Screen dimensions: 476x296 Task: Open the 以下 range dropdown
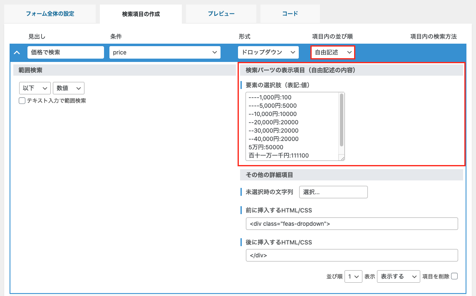coord(35,88)
